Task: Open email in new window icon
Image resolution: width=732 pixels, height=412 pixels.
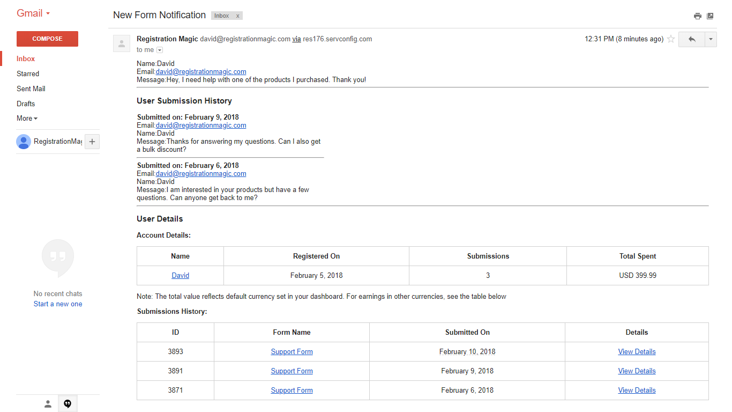Action: 710,16
